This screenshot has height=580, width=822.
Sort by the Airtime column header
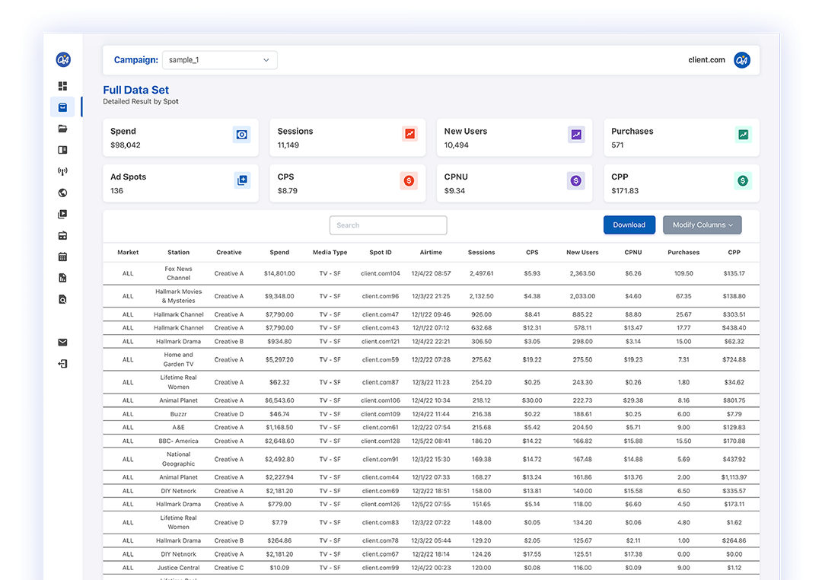431,252
